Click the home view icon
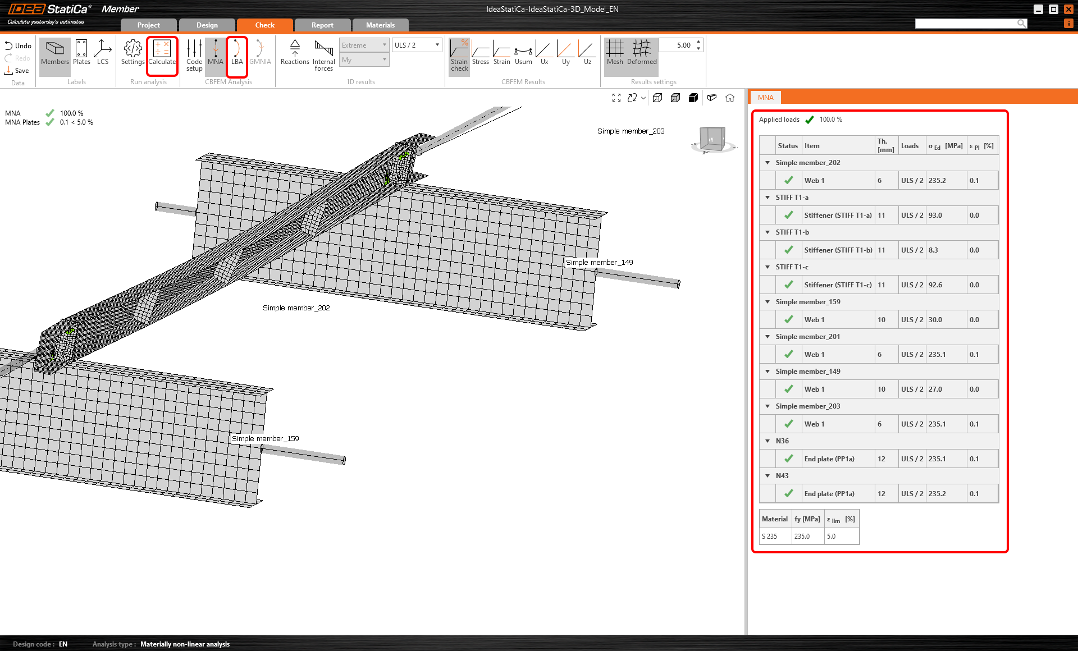This screenshot has height=651, width=1078. (730, 98)
